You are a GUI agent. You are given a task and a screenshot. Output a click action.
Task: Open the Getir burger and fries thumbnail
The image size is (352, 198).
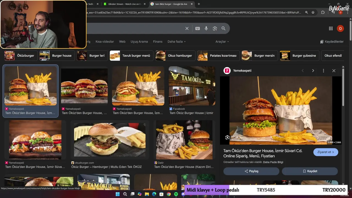(x=184, y=140)
